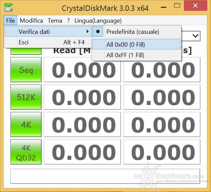
Task: Close the CrystalDiskMark window
Action: click(x=195, y=6)
